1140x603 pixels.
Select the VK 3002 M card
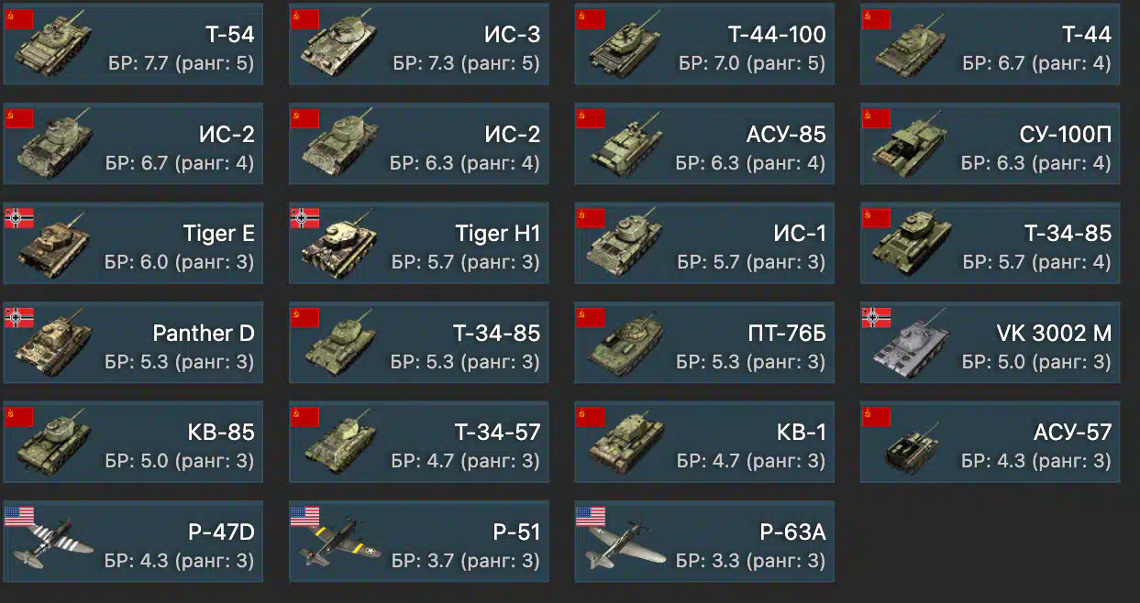tap(991, 342)
